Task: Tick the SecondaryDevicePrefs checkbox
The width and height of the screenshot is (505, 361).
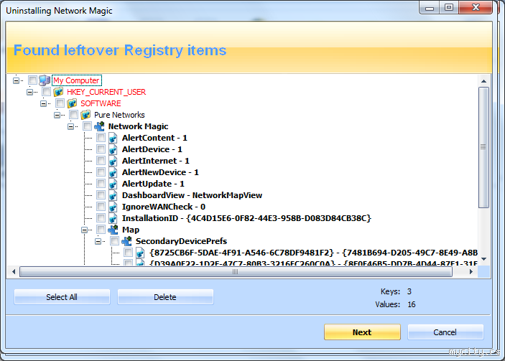Action: click(115, 240)
